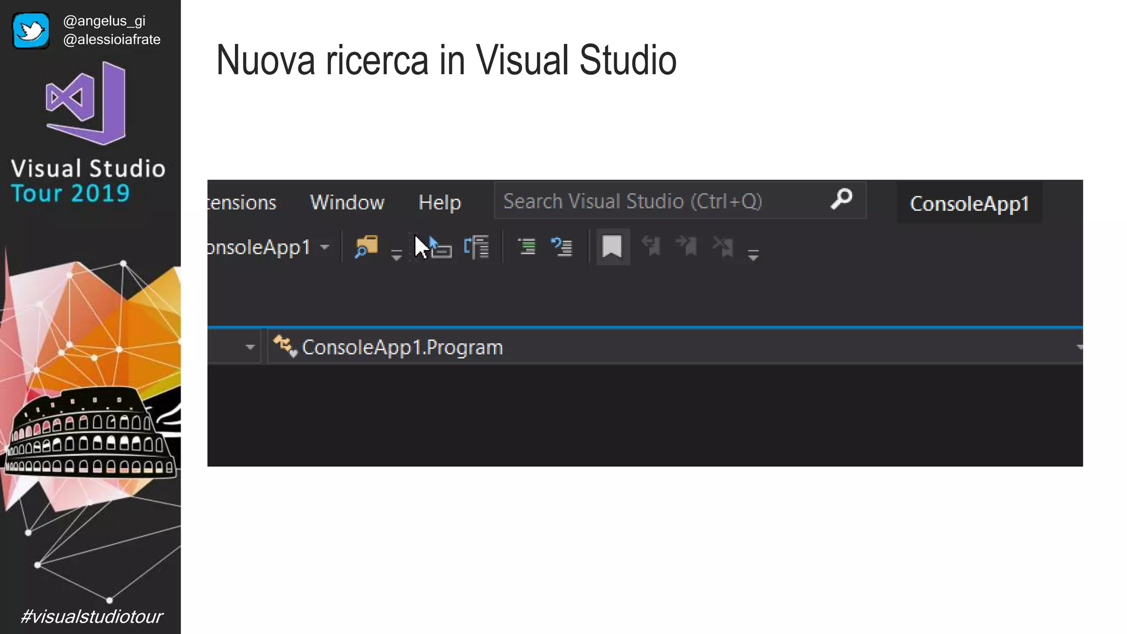Click the @alessioiafrate handle
The width and height of the screenshot is (1127, 634).
(x=112, y=40)
